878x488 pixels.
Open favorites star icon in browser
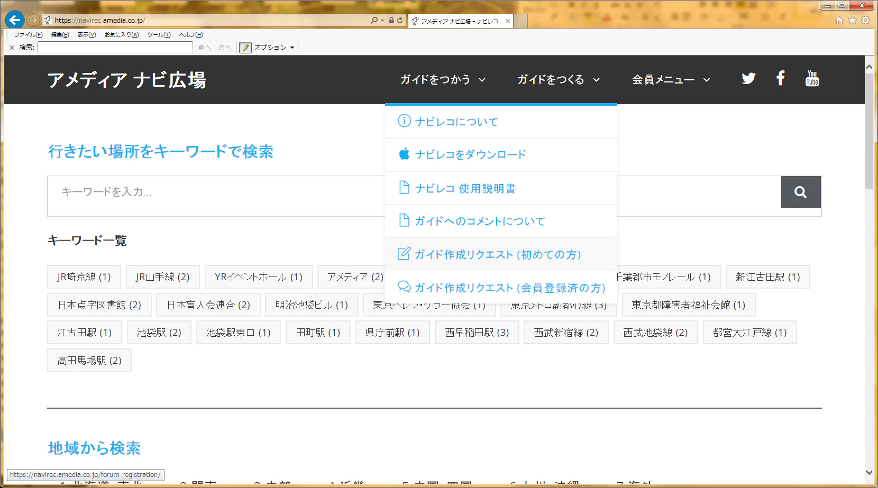(852, 21)
